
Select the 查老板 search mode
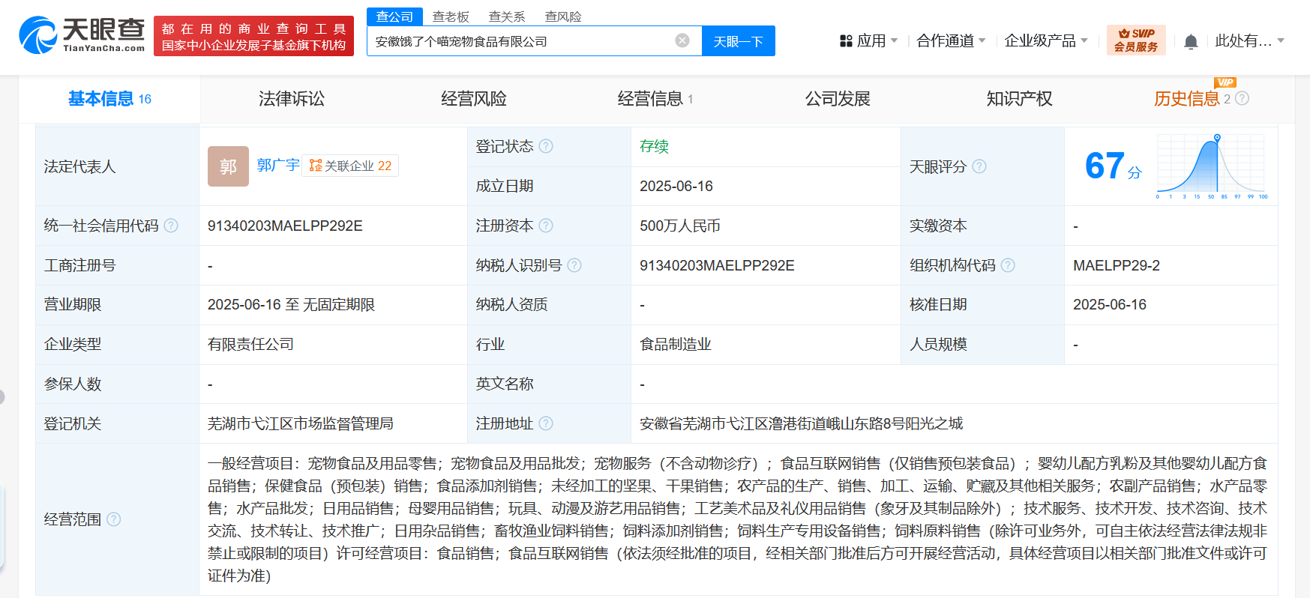(x=451, y=16)
